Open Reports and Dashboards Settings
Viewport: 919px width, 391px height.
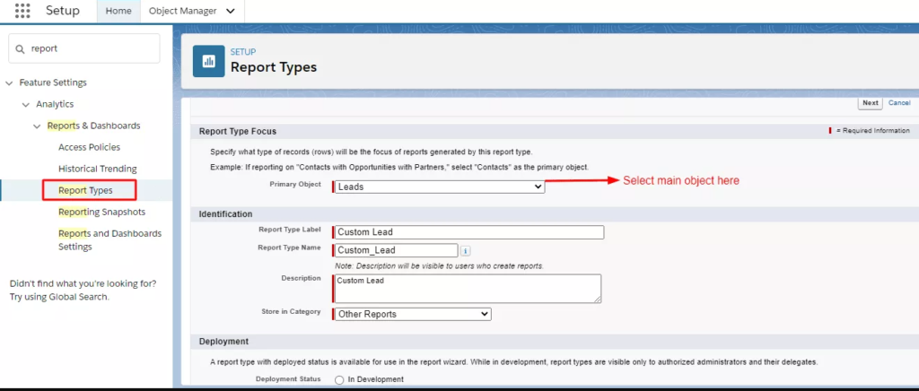(109, 240)
